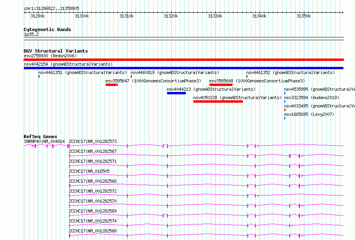Click the small red marker under nsv4033495
The height and width of the screenshot is (240, 355).
click(x=285, y=110)
